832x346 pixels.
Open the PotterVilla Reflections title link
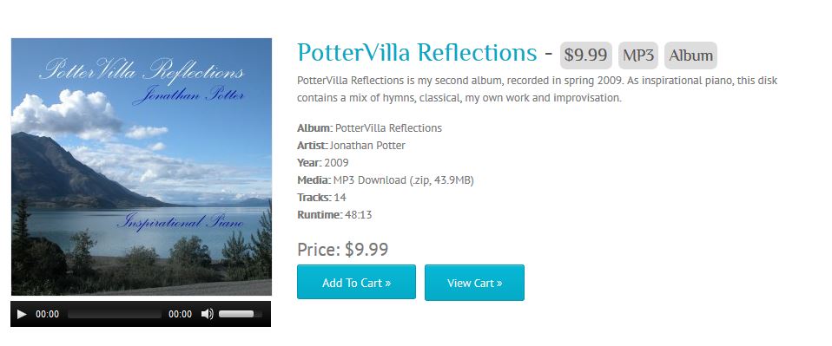417,53
